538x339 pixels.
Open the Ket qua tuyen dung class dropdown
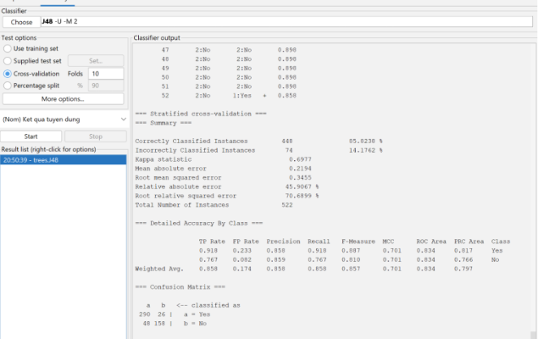coord(64,119)
